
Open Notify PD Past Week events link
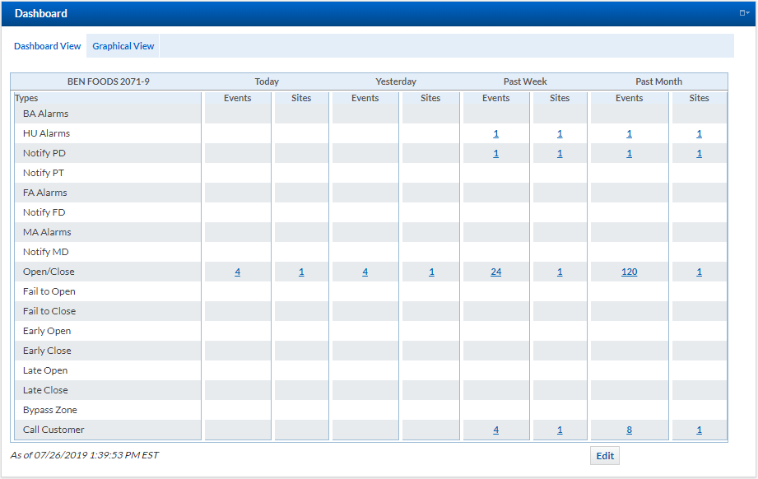click(x=495, y=153)
